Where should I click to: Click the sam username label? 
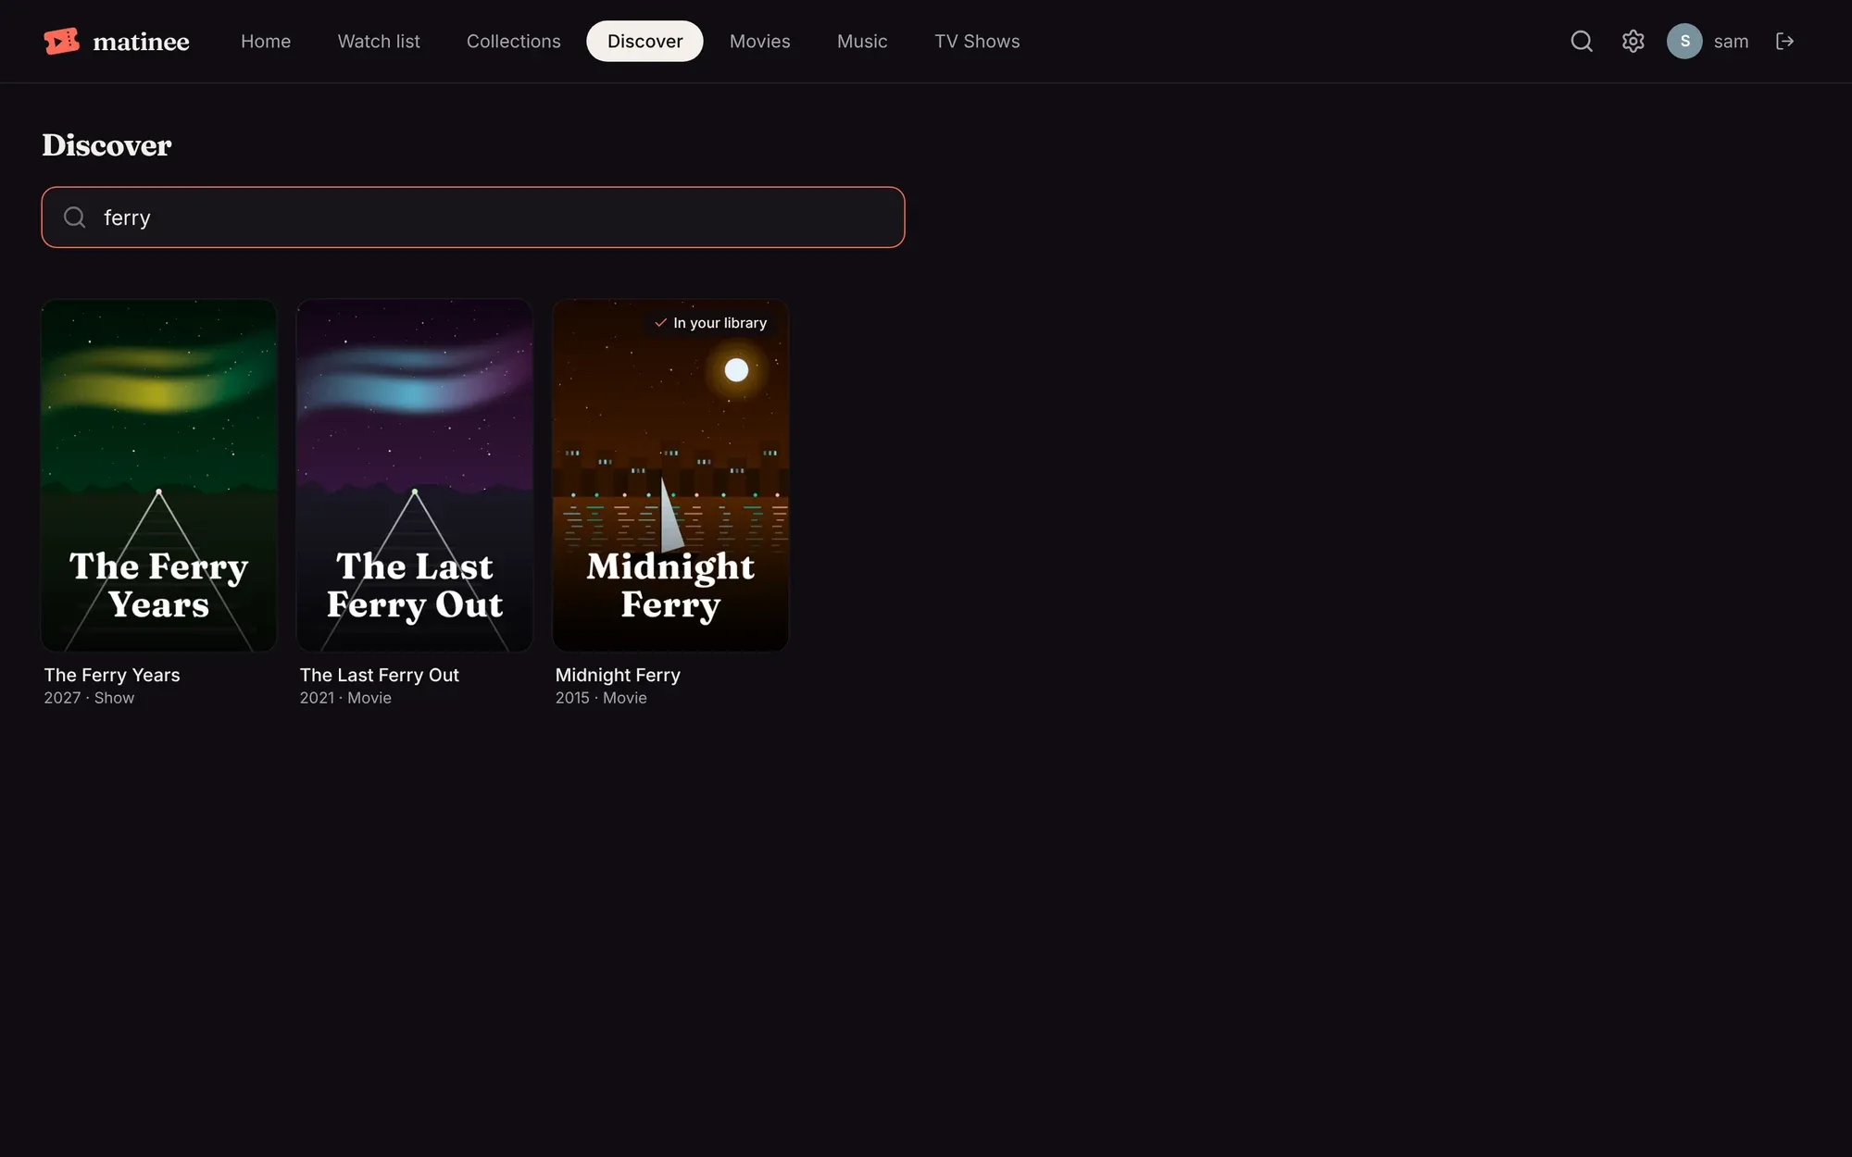click(1731, 41)
